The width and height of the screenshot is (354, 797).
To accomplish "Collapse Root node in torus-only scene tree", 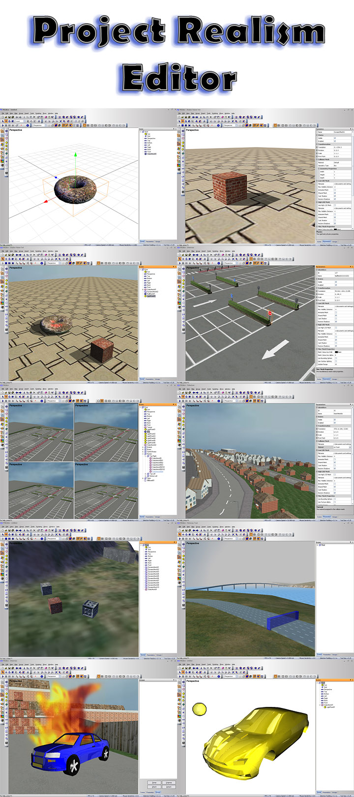I will [141, 132].
